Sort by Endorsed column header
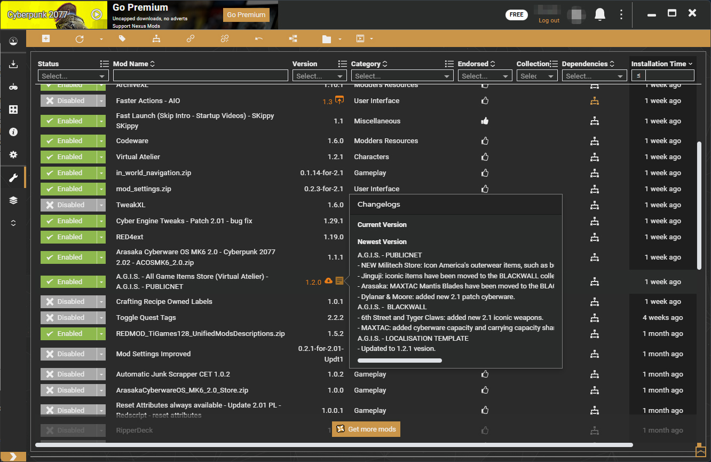Image resolution: width=711 pixels, height=462 pixels. (477, 64)
